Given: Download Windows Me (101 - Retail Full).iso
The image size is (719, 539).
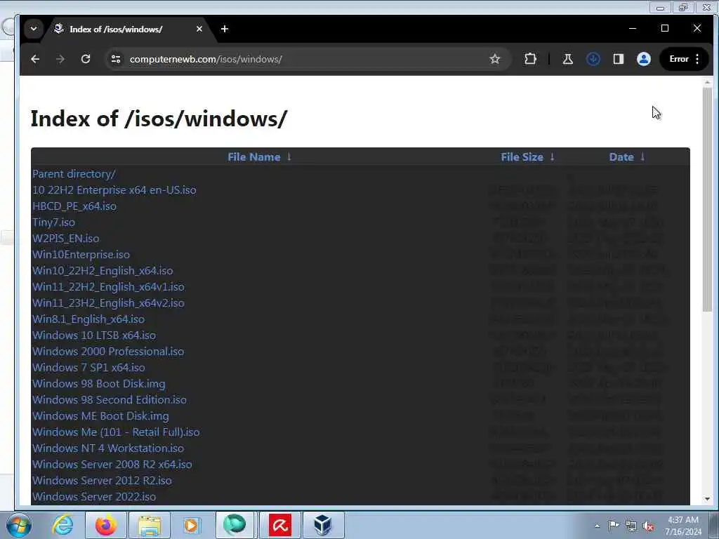Looking at the screenshot, I should coord(116,432).
